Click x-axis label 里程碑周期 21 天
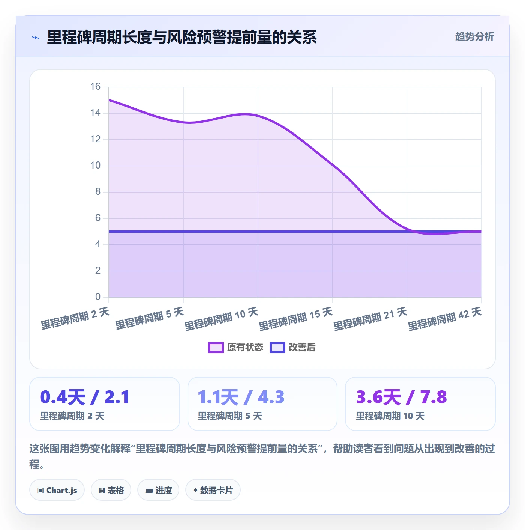Screen dimensions: 525x530 370,319
